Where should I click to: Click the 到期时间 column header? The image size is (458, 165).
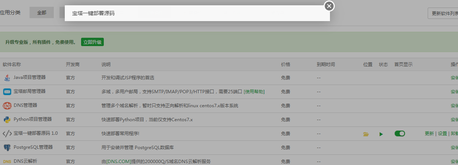tap(326, 65)
